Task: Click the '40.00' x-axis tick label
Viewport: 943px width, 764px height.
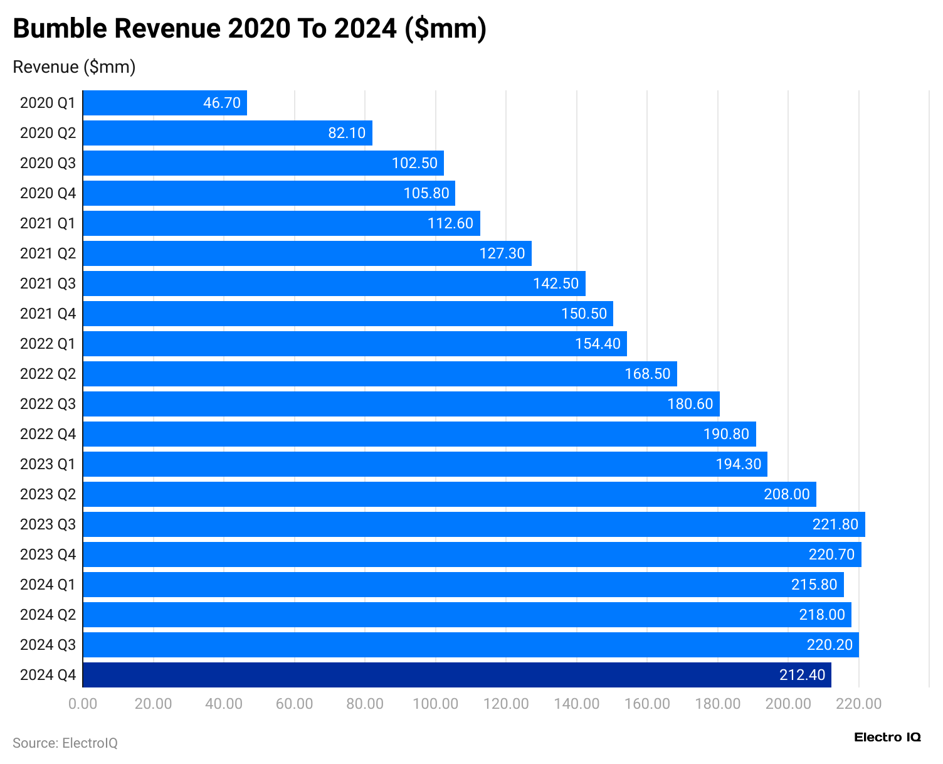Action: (x=224, y=704)
